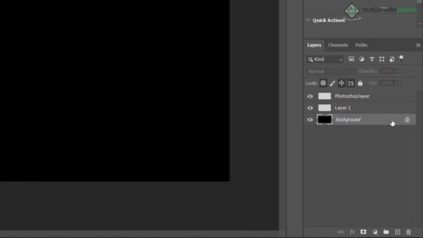Lock transparent pixels icon
423x238 pixels.
click(323, 83)
